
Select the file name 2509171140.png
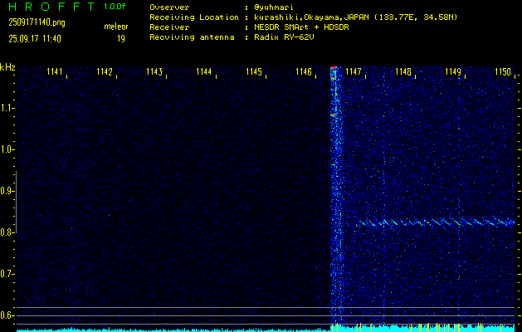coord(37,22)
